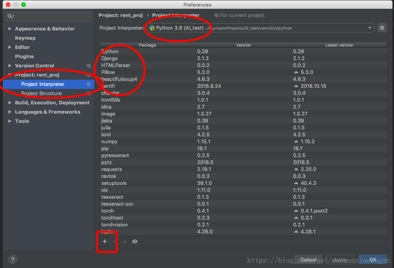394x268 pixels.
Task: Click the preferences search field
Action: tap(49, 16)
